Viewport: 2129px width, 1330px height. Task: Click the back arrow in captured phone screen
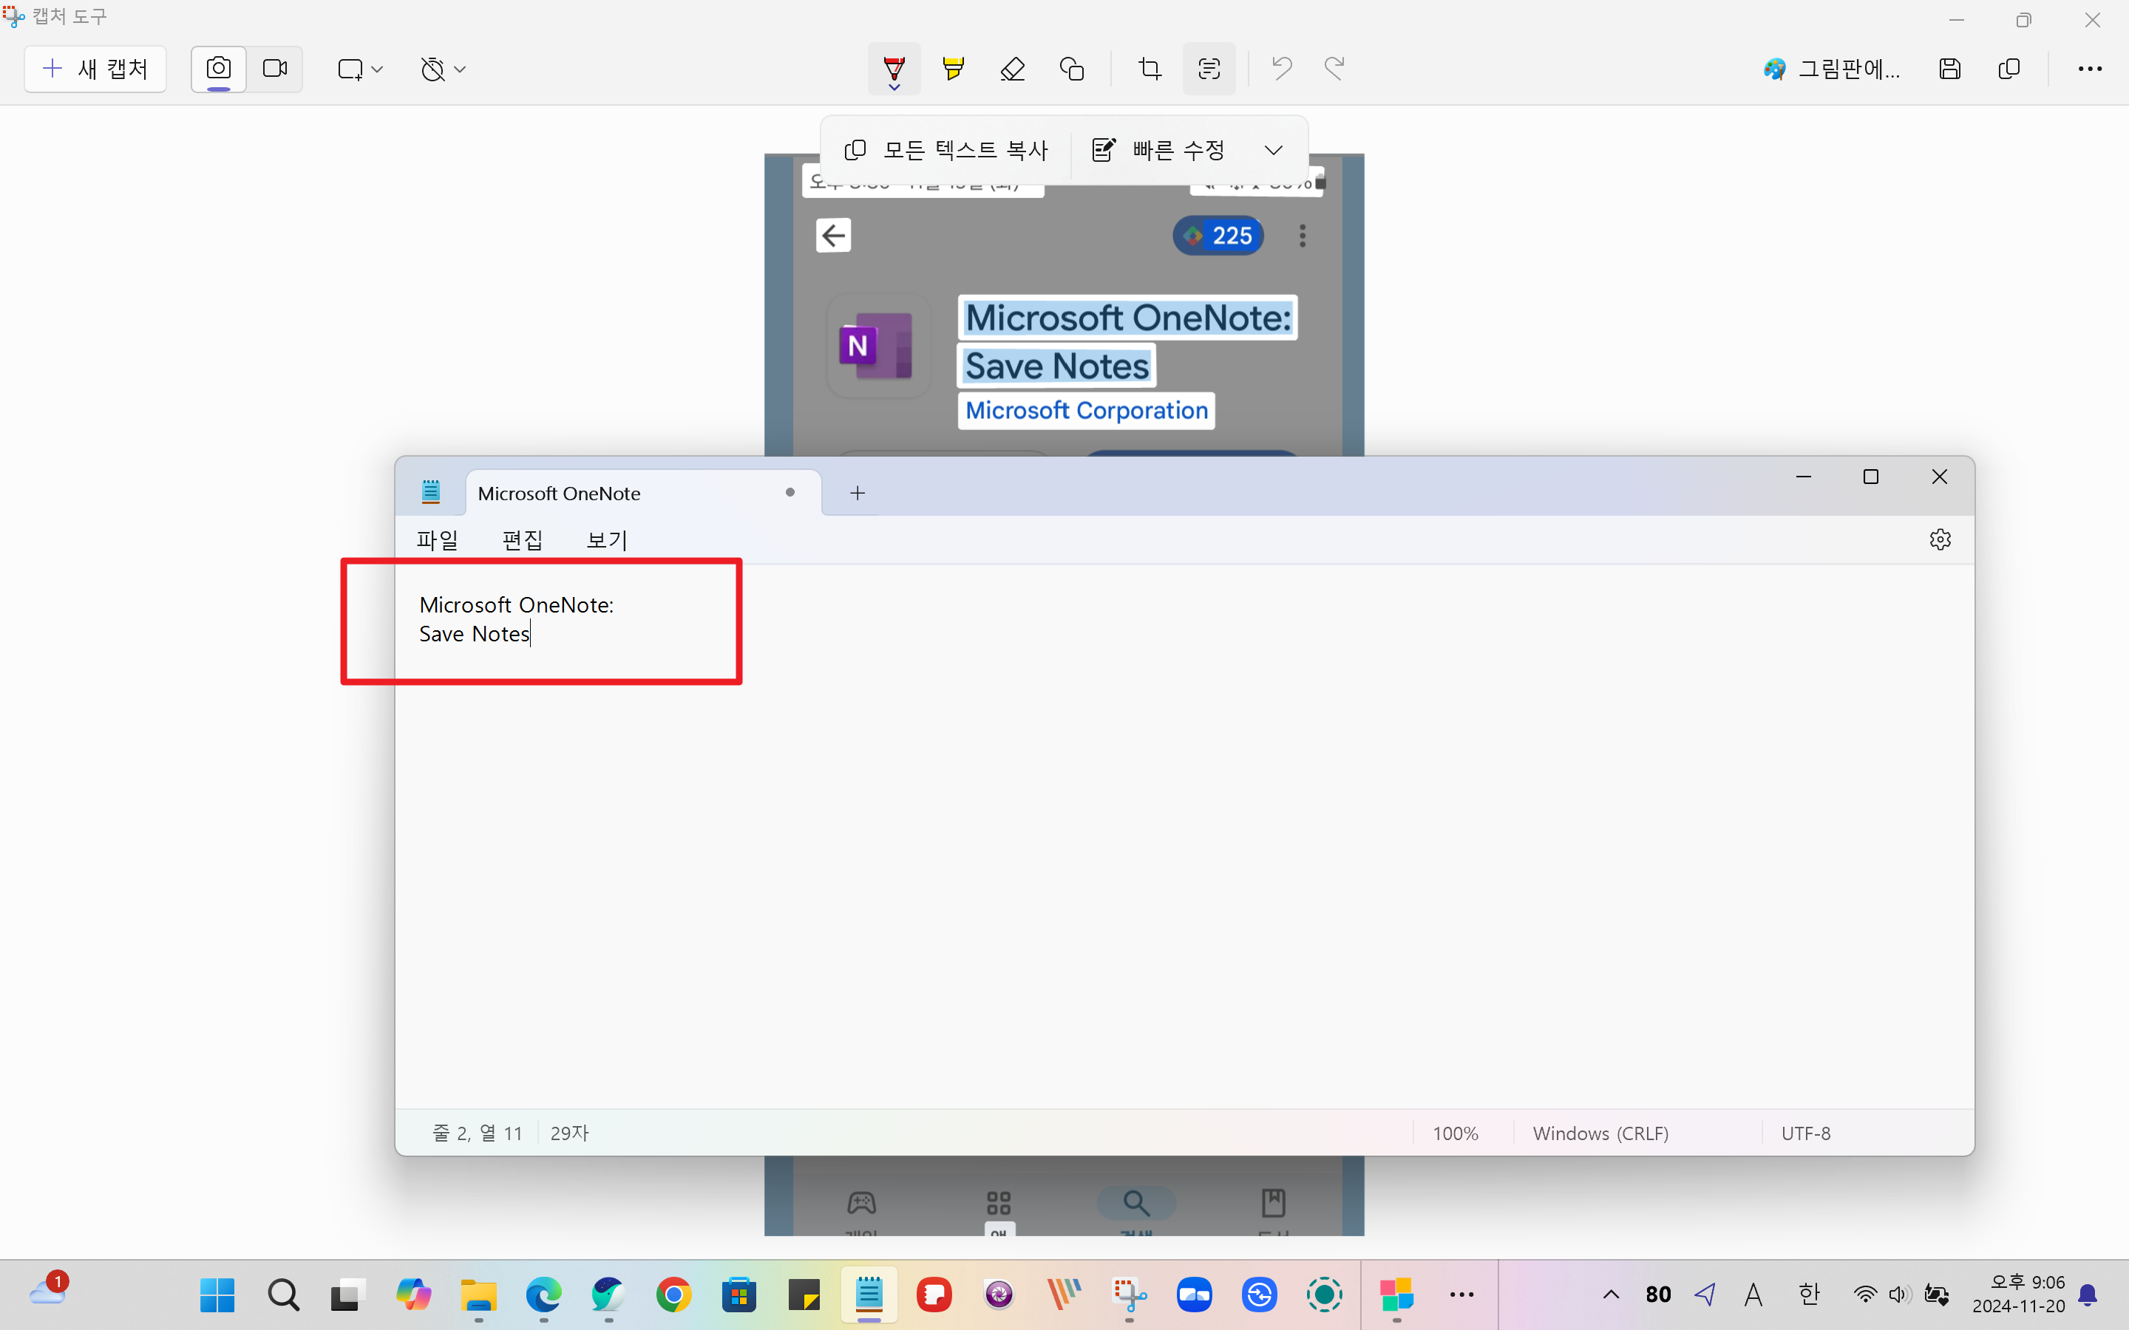833,235
